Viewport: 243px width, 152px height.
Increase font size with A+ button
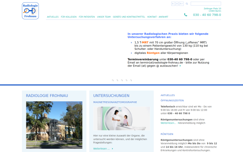(181, 4)
